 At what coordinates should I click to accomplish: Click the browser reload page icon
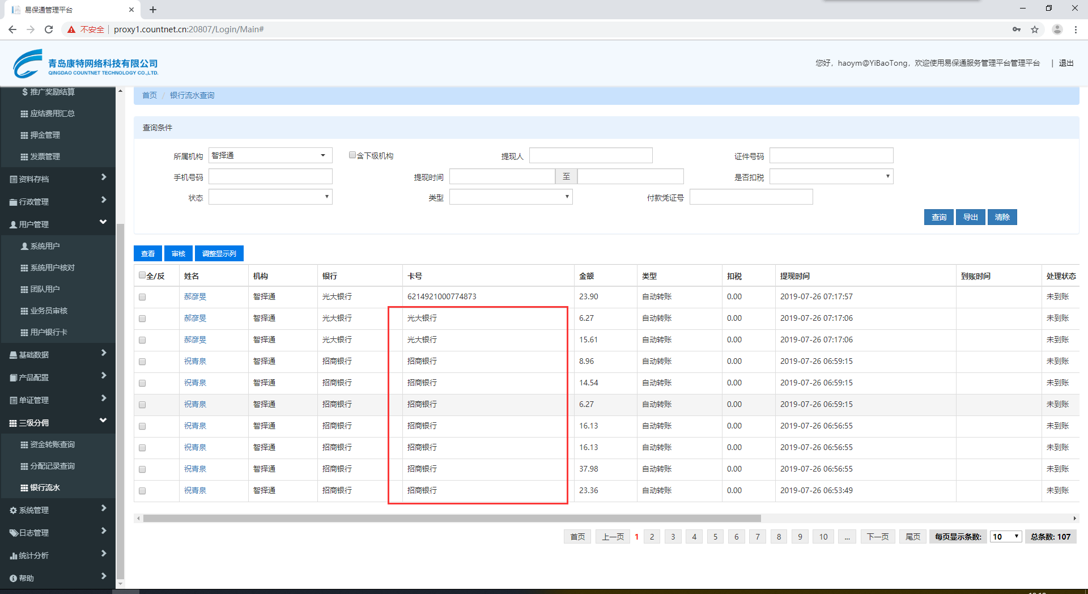coord(49,29)
